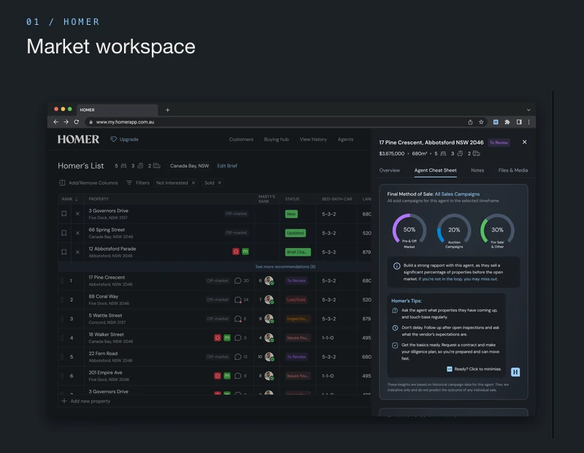Select the HOMER browser tab
Screen dimensions: 584x453
click(118, 110)
